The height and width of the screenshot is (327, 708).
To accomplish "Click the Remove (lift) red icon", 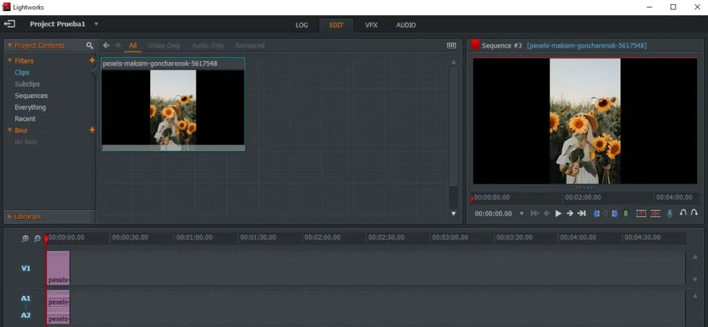I will pos(641,213).
